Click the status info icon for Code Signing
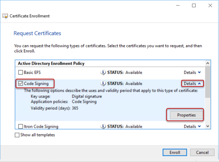The image size is (219, 162). [x=103, y=84]
